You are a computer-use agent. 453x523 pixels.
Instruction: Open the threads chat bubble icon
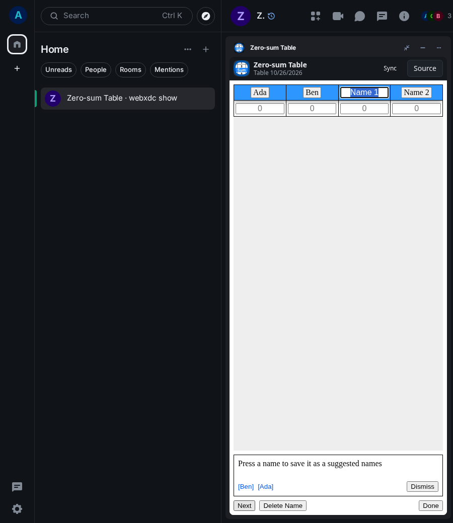[359, 16]
